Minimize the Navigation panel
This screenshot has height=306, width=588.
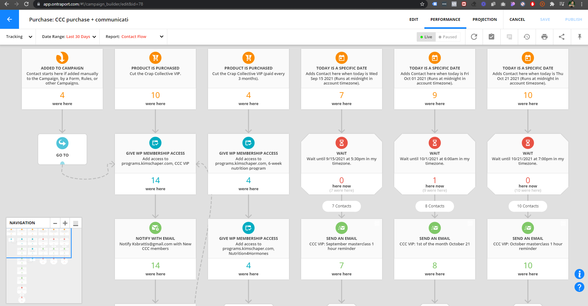[76, 223]
